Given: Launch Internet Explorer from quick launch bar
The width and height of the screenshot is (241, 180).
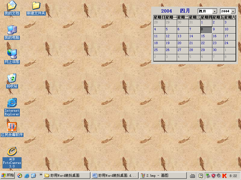Looking at the screenshot, I should 27,175.
